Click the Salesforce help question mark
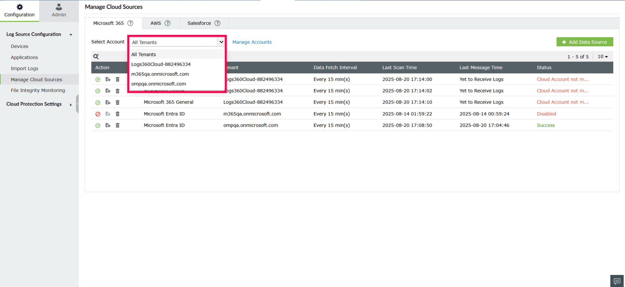 point(218,23)
